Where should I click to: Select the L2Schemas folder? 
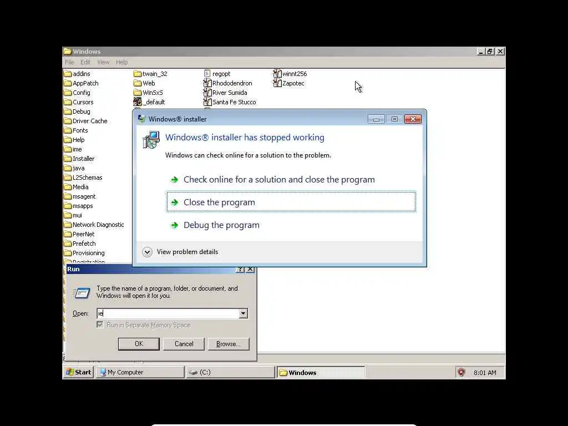(x=83, y=177)
